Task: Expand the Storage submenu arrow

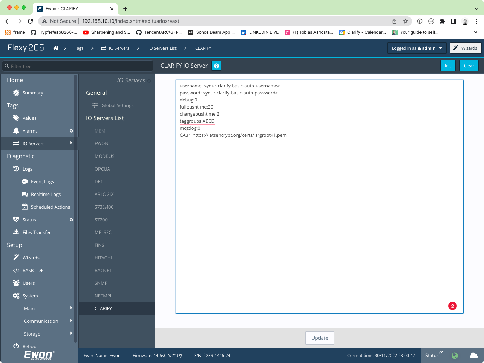Action: 71,333
